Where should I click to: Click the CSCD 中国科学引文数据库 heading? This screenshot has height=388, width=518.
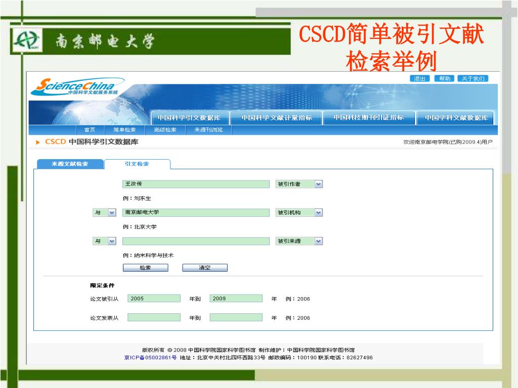click(x=92, y=142)
